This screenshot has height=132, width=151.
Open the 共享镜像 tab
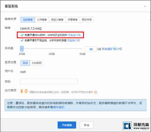(72, 20)
